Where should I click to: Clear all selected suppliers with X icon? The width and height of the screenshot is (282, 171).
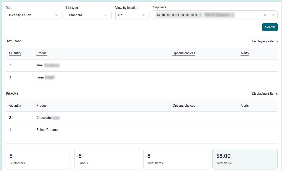(x=265, y=15)
